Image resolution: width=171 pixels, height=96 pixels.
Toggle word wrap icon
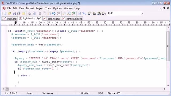tap(79, 13)
